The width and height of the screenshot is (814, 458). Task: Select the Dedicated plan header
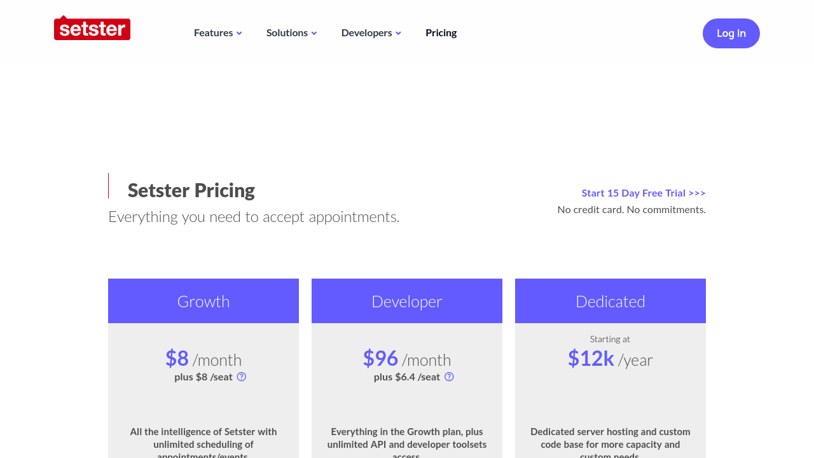click(610, 301)
